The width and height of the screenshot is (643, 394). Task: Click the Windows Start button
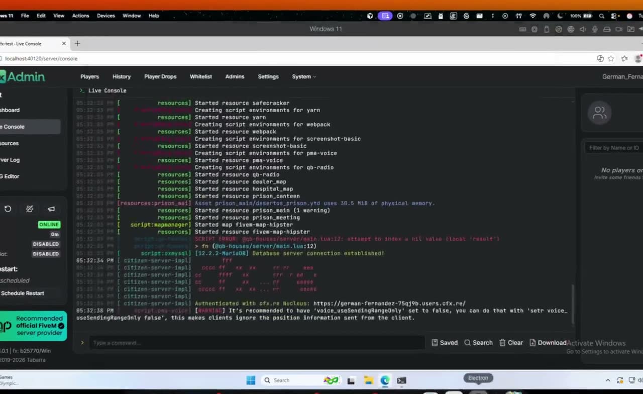click(x=251, y=380)
